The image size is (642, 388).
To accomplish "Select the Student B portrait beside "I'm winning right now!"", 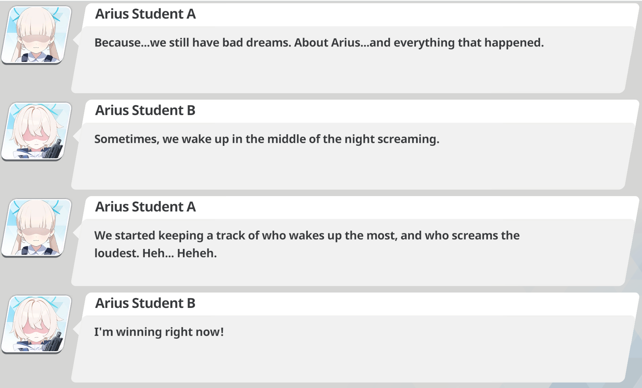I will pyautogui.click(x=36, y=324).
